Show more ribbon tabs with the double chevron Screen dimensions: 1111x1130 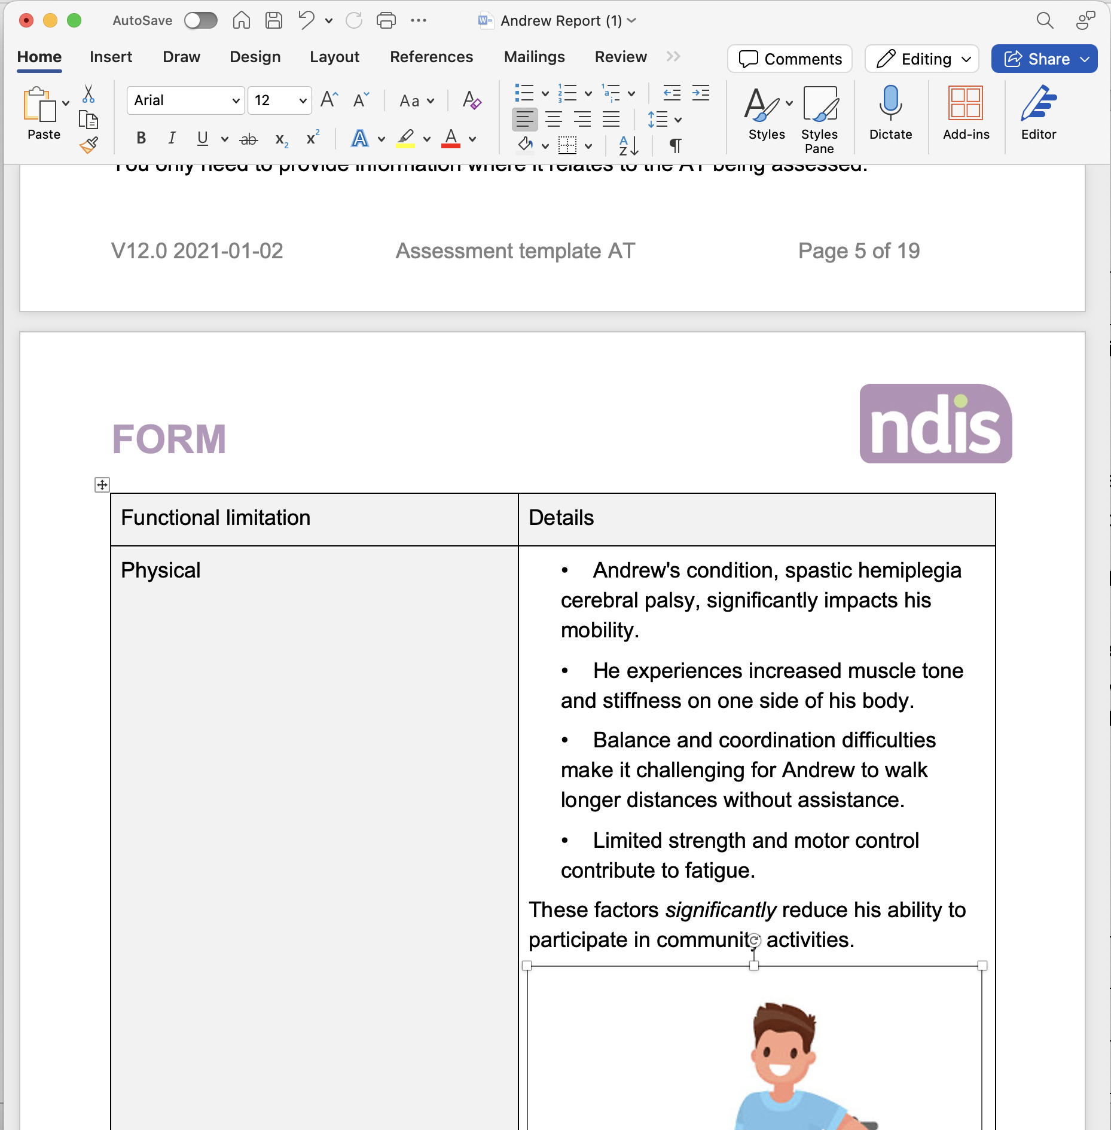(x=673, y=56)
